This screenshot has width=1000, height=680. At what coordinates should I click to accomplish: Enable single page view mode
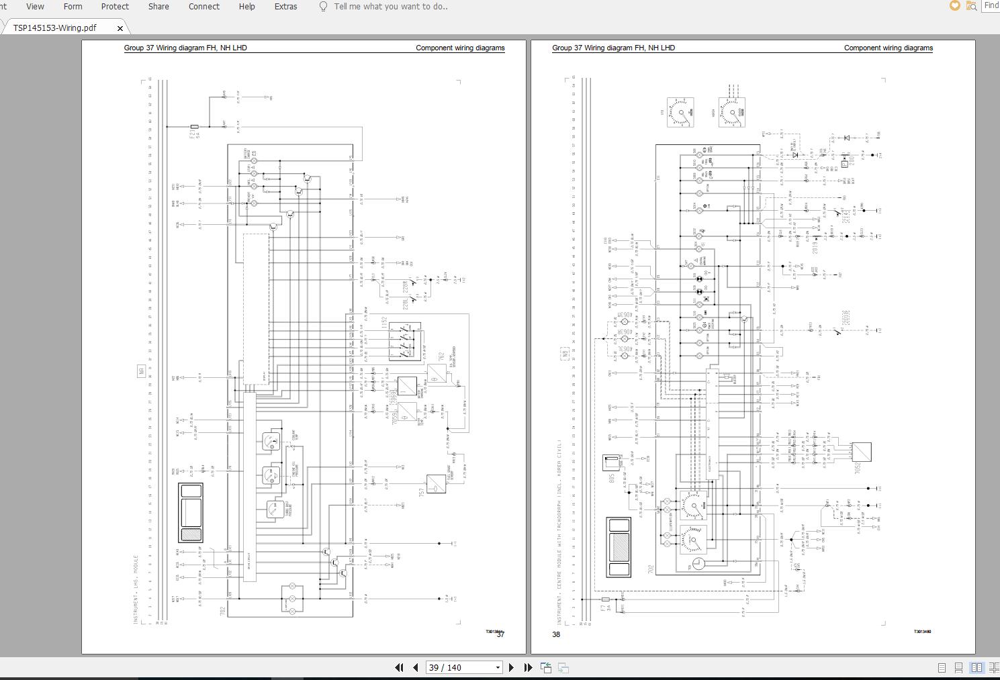941,667
